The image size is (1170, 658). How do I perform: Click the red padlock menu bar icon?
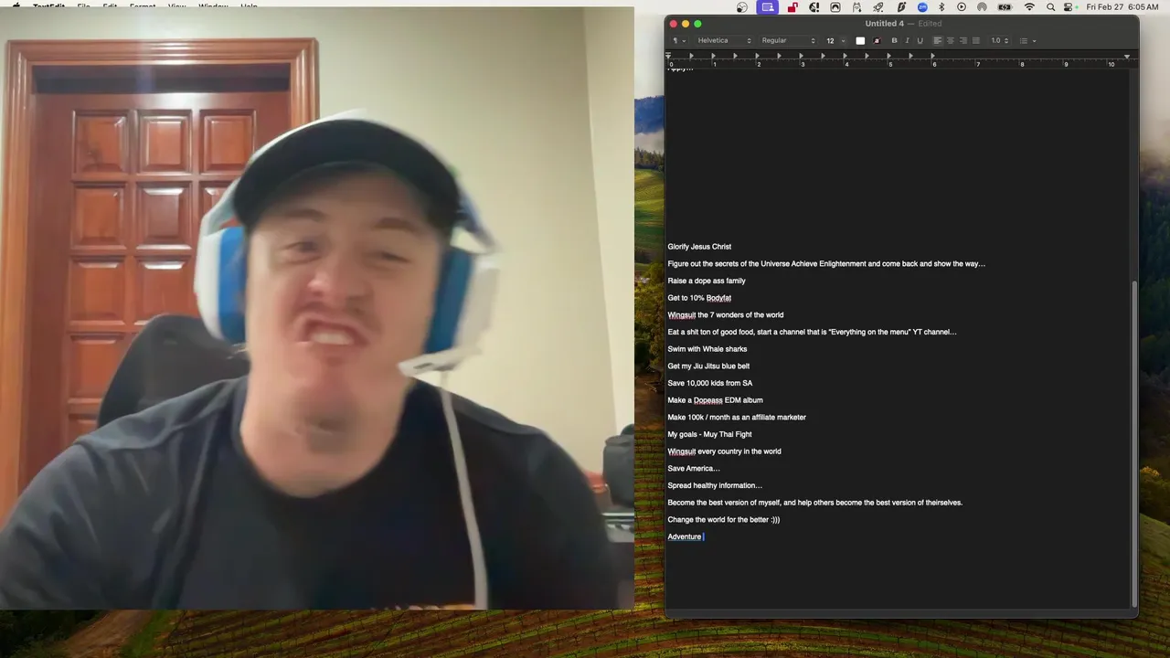[792, 7]
